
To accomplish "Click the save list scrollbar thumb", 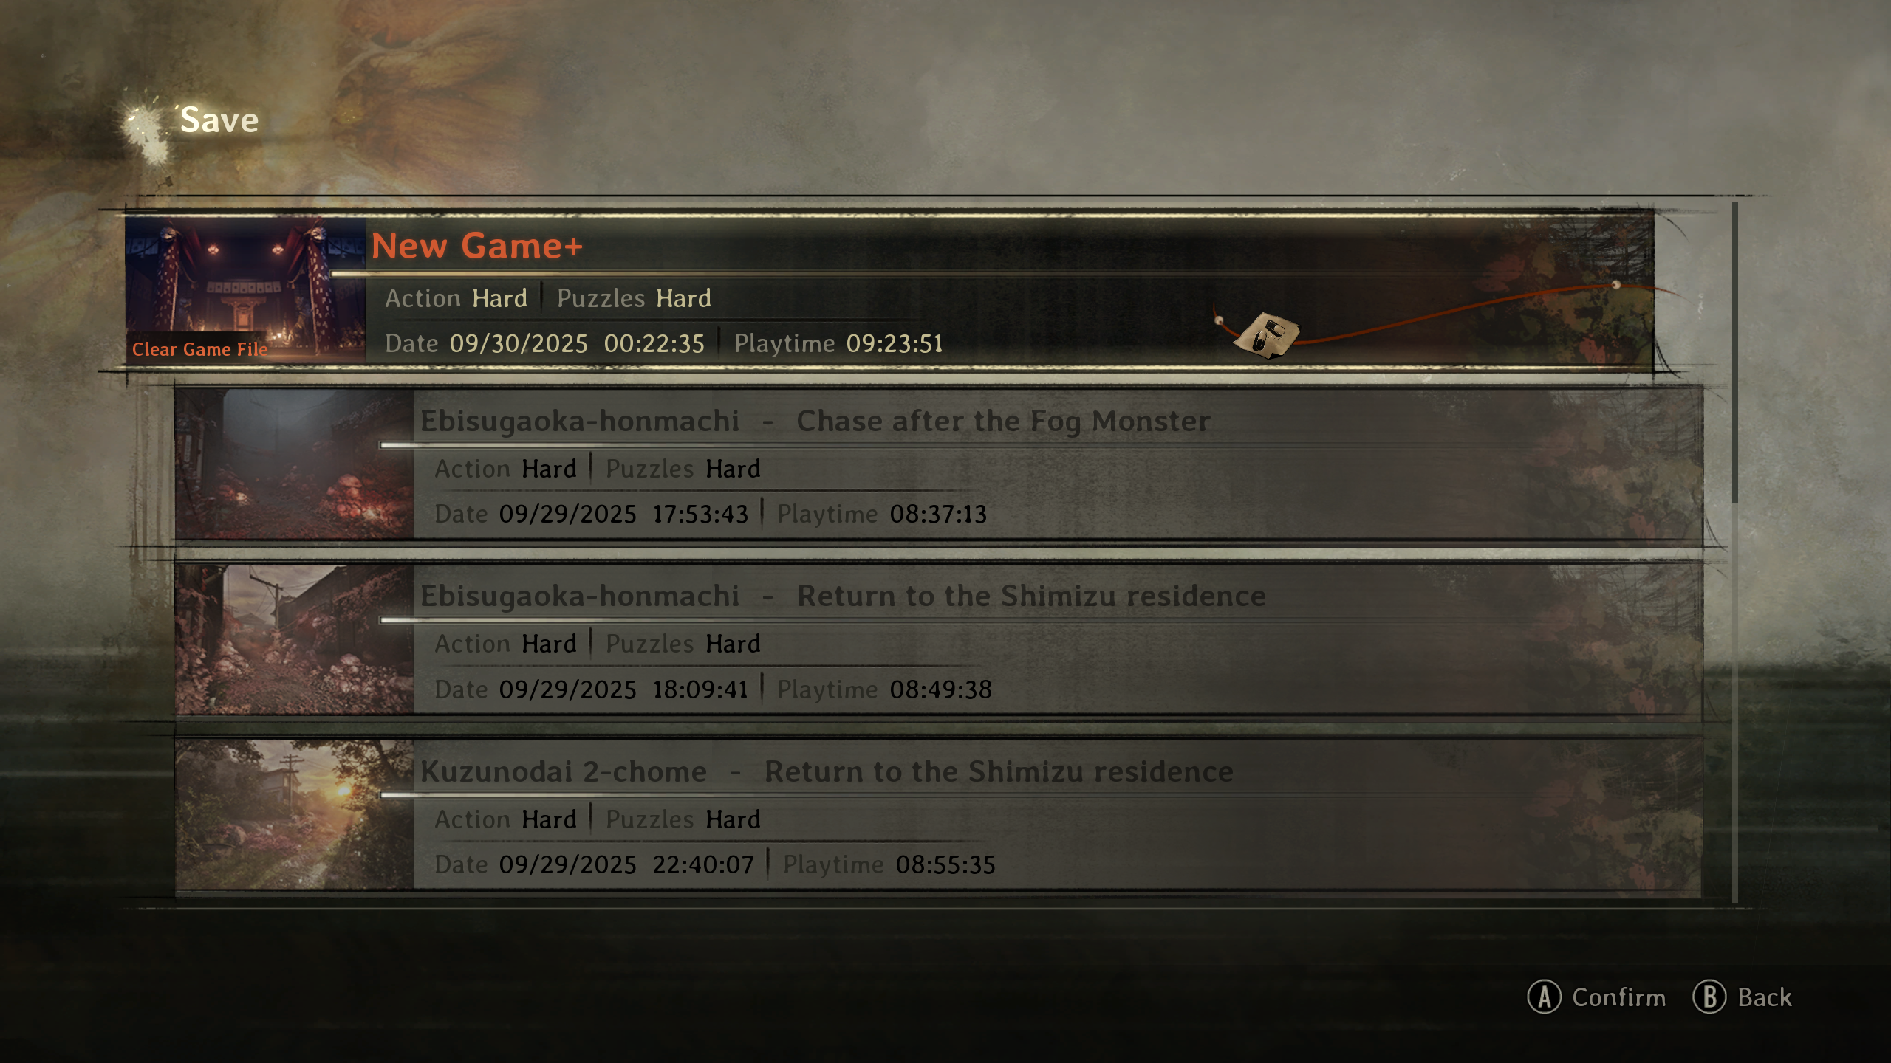I will pyautogui.click(x=1734, y=352).
